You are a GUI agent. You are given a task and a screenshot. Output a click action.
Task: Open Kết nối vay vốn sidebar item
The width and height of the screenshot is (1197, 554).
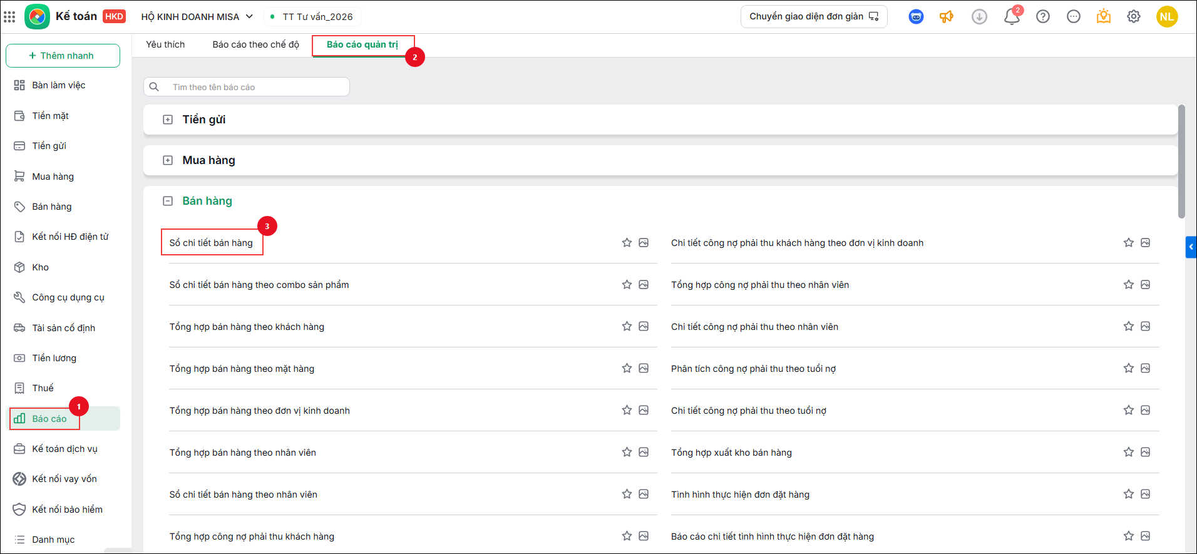pos(63,479)
